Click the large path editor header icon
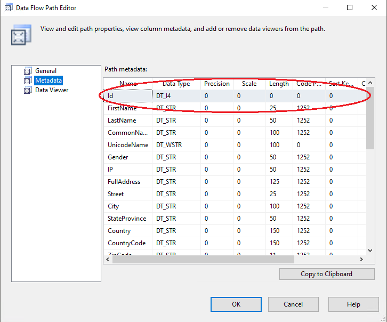 coord(19,35)
